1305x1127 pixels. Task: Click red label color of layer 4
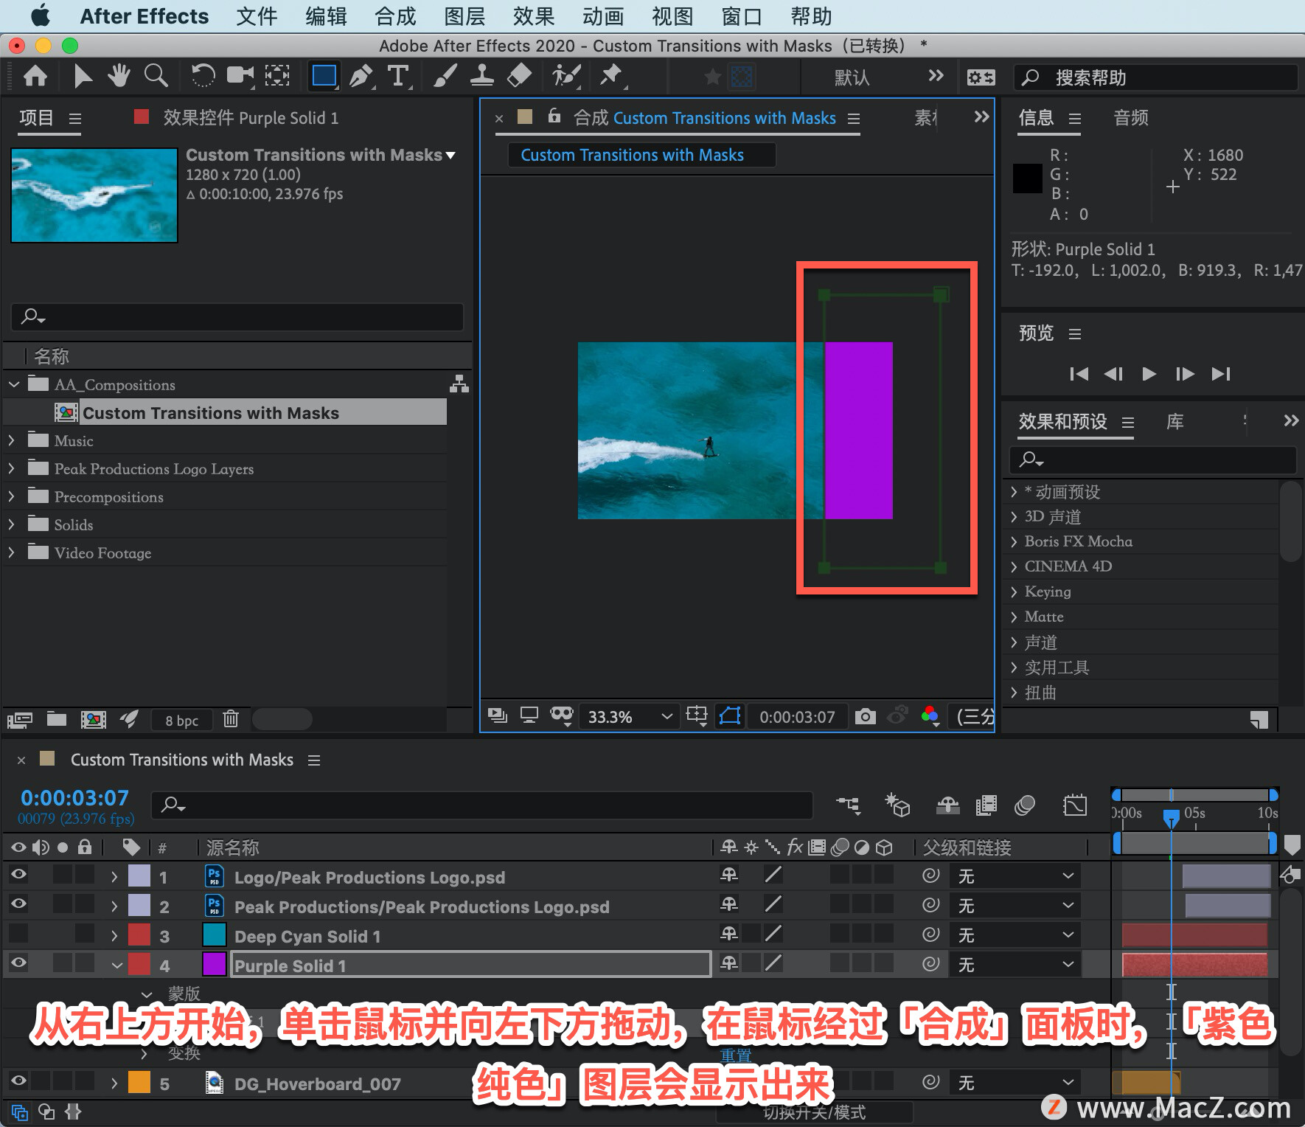139,963
